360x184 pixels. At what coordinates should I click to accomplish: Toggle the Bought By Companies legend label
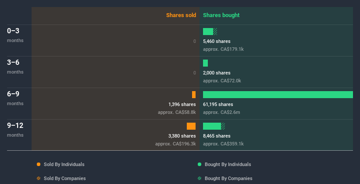click(x=228, y=178)
